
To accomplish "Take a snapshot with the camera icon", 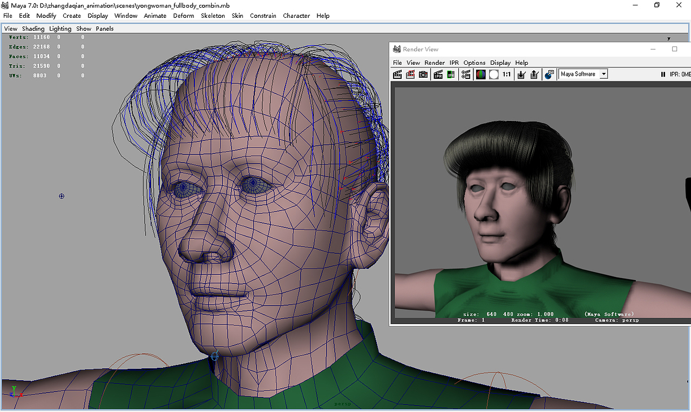I will pos(423,75).
